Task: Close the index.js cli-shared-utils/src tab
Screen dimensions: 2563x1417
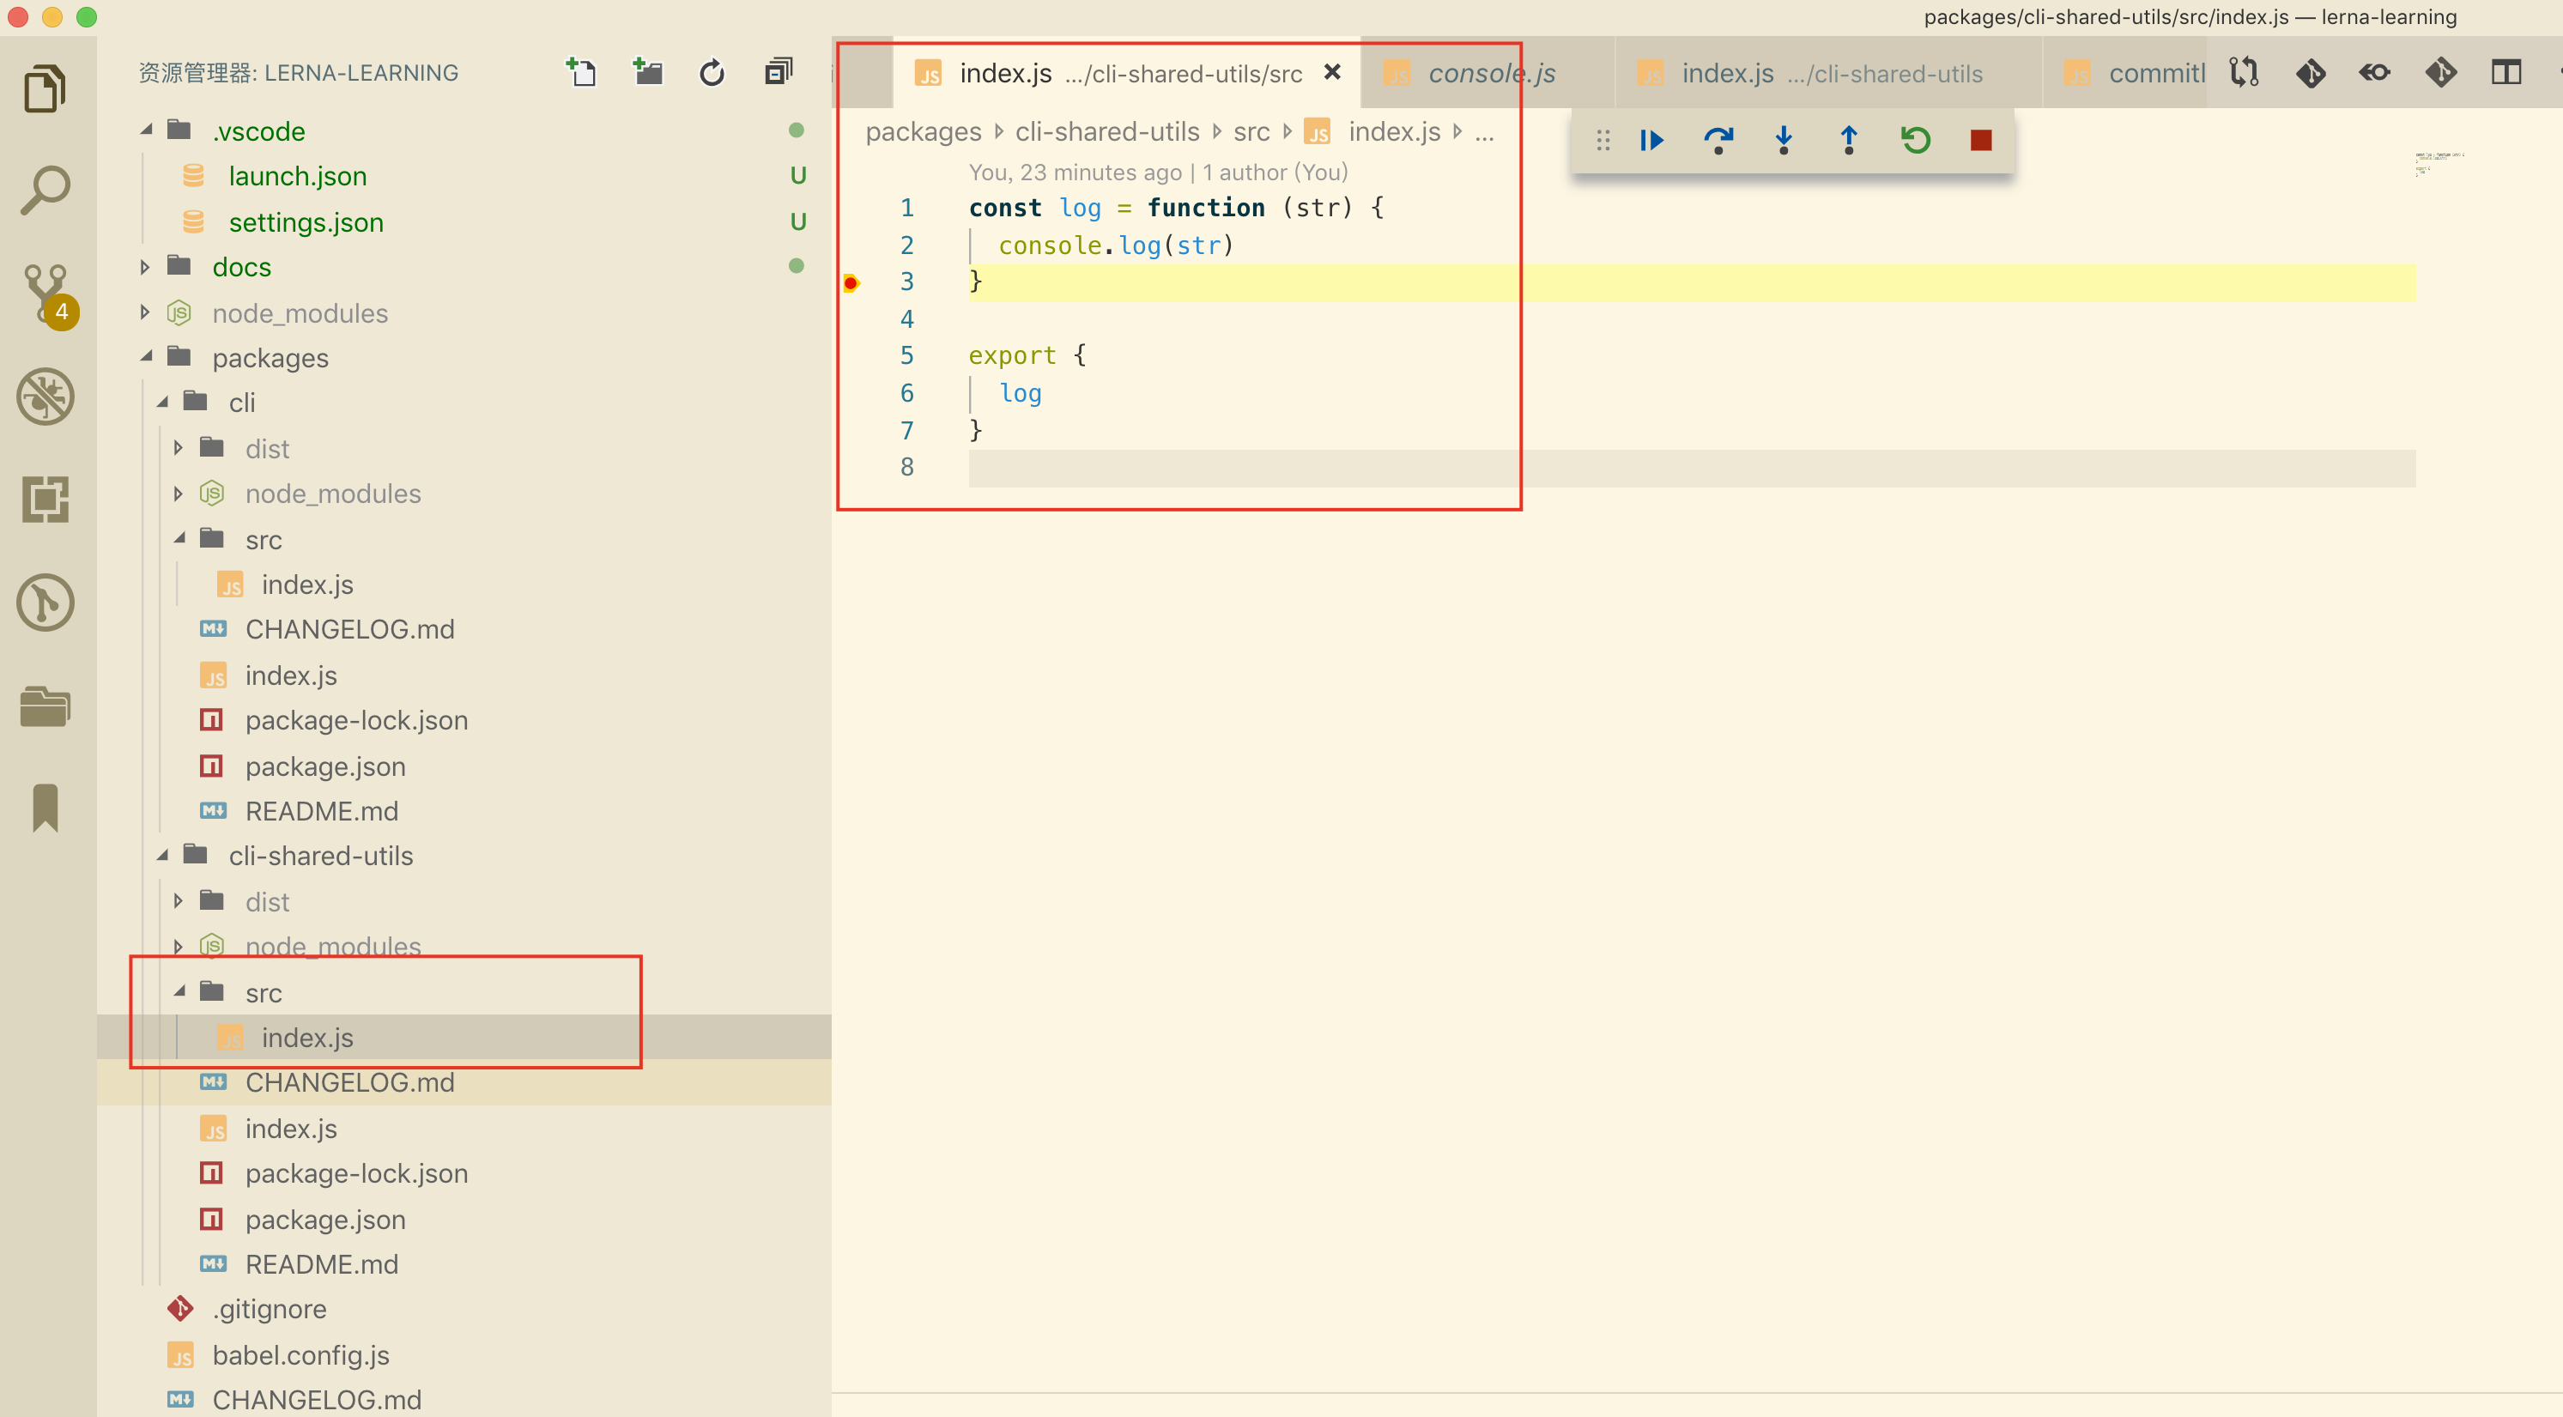Action: (1332, 71)
